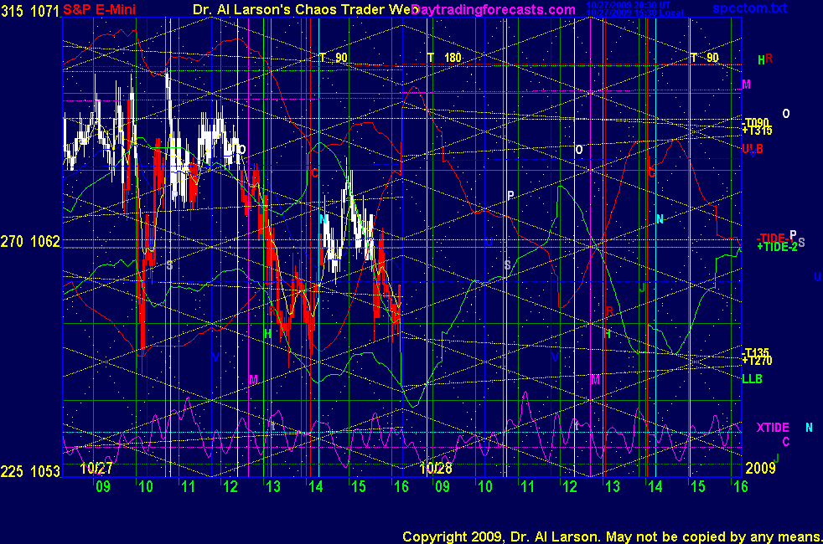Select the +T270 line label
Image resolution: width=823 pixels, height=544 pixels.
pyautogui.click(x=757, y=361)
